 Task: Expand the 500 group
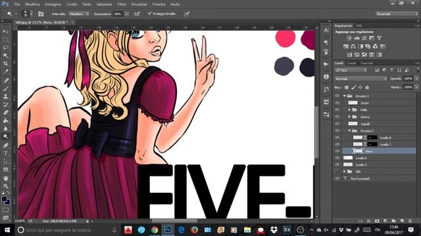[345, 172]
